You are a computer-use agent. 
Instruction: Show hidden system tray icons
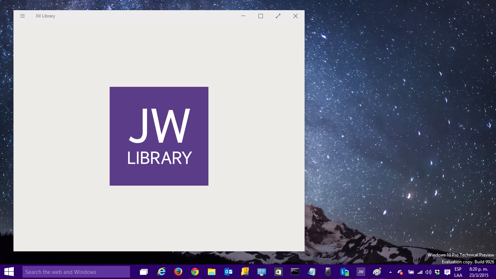tap(390, 272)
